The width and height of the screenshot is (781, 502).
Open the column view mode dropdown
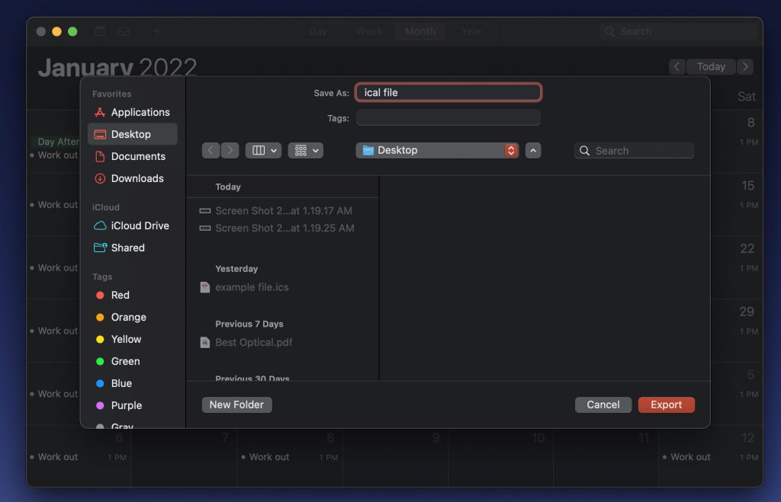[x=263, y=151]
